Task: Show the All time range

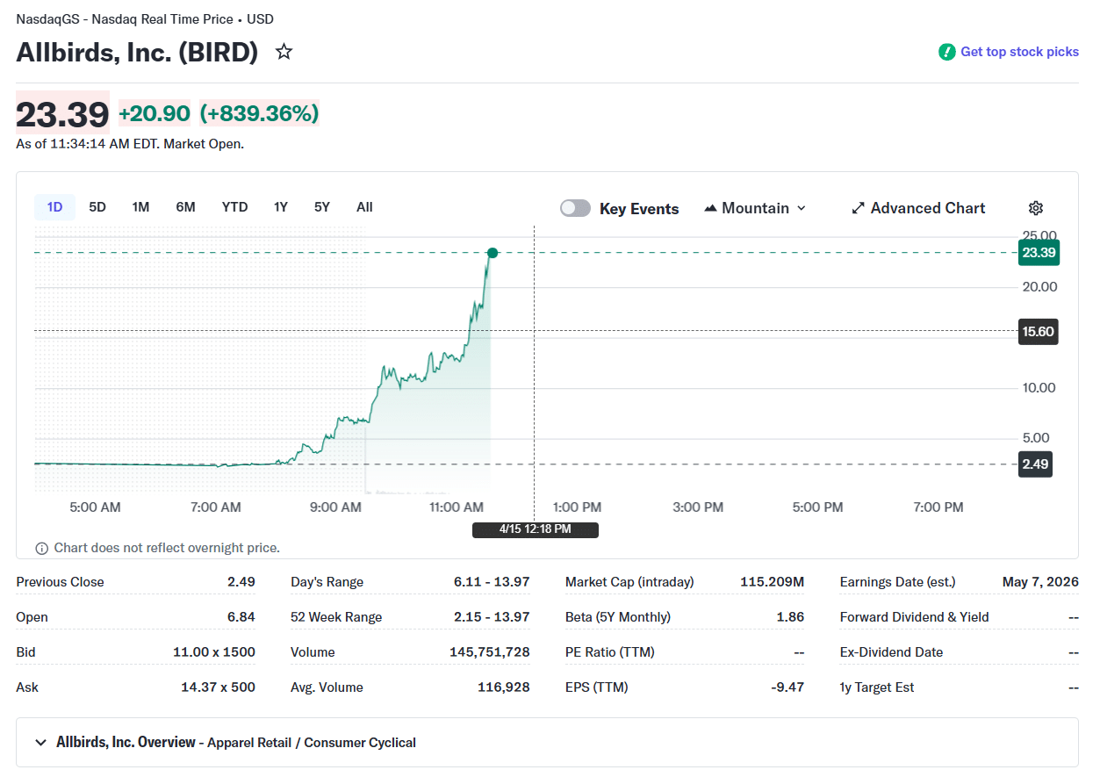Action: click(x=364, y=207)
